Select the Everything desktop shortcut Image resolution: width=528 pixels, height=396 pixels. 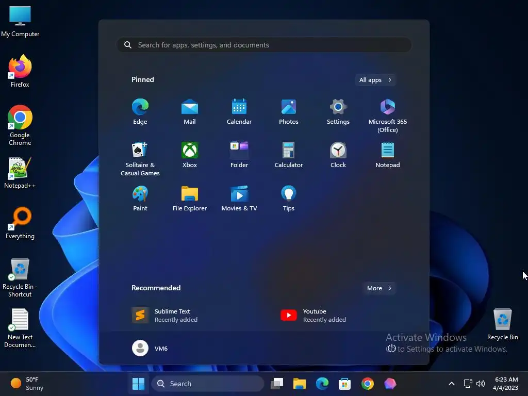20,223
